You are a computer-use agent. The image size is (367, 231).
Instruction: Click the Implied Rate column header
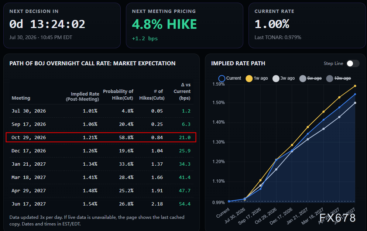click(x=82, y=96)
